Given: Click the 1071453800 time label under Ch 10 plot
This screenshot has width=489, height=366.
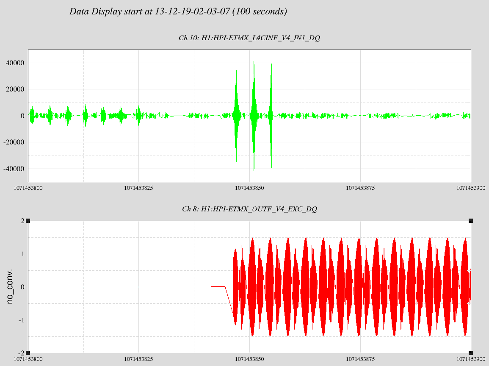Looking at the screenshot, I should 28,188.
